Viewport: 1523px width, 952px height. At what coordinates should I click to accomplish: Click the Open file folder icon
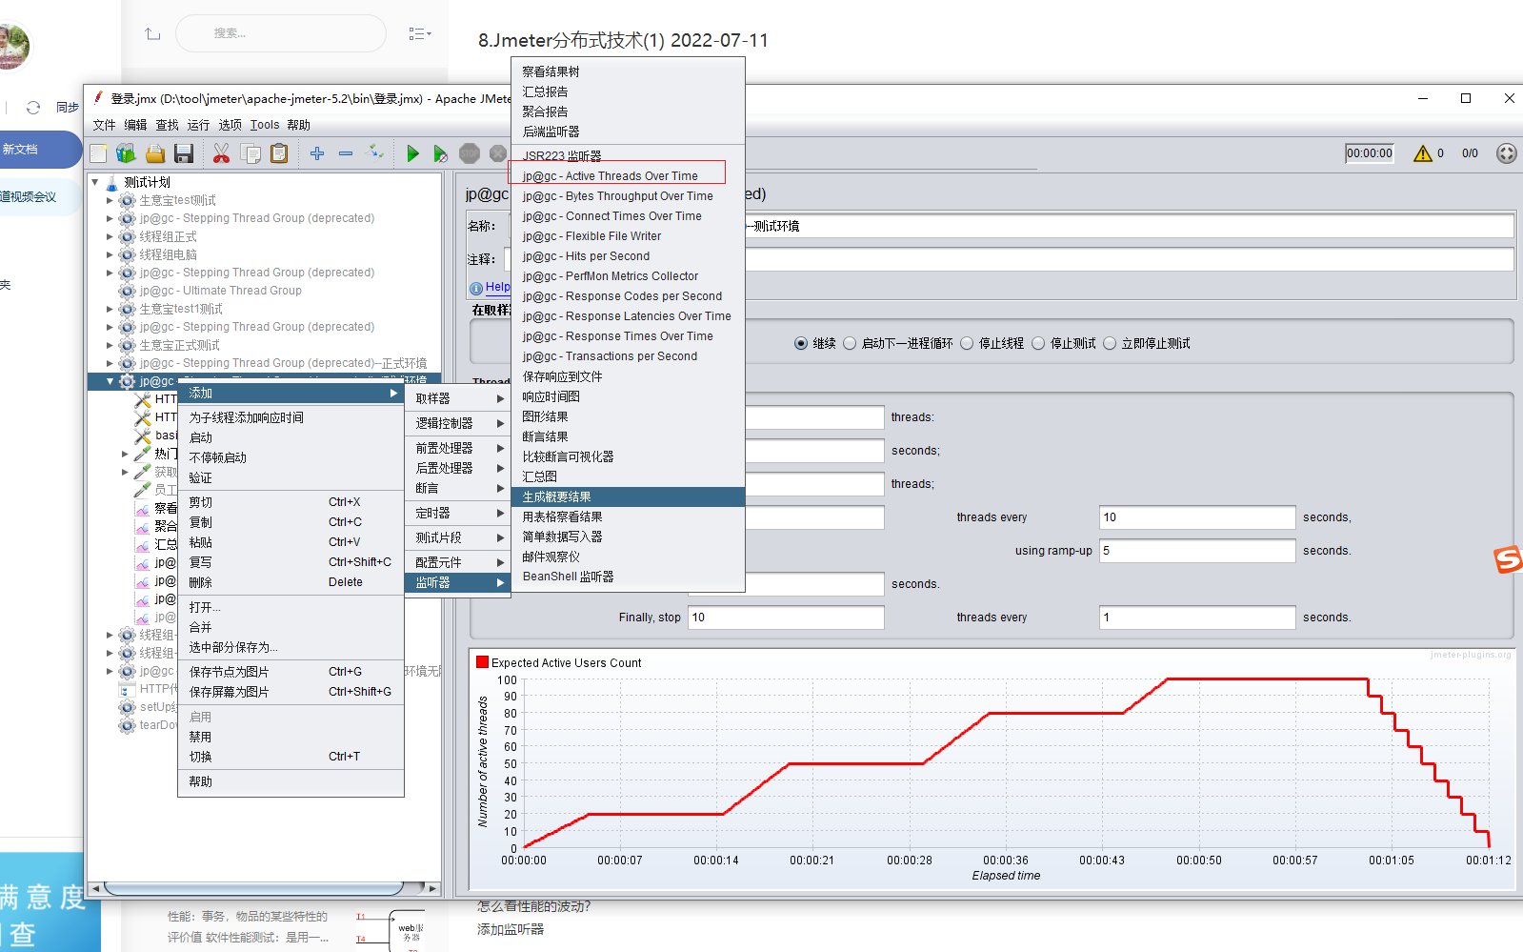coord(155,153)
